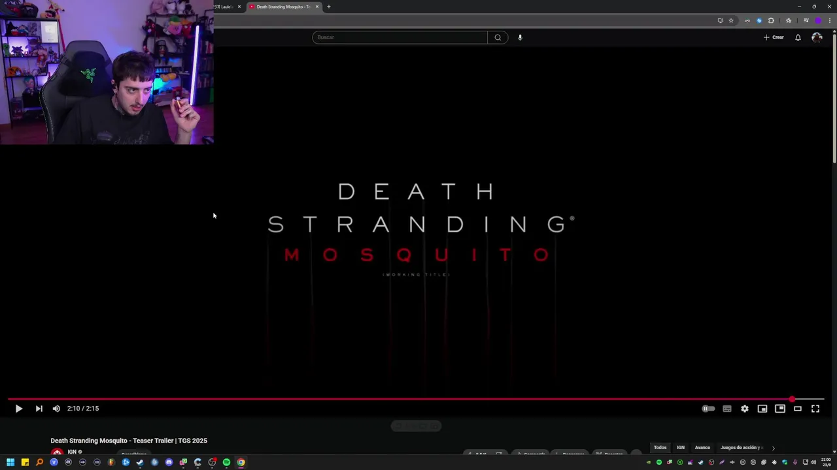Expand more filter chips with the arrow

click(773, 448)
